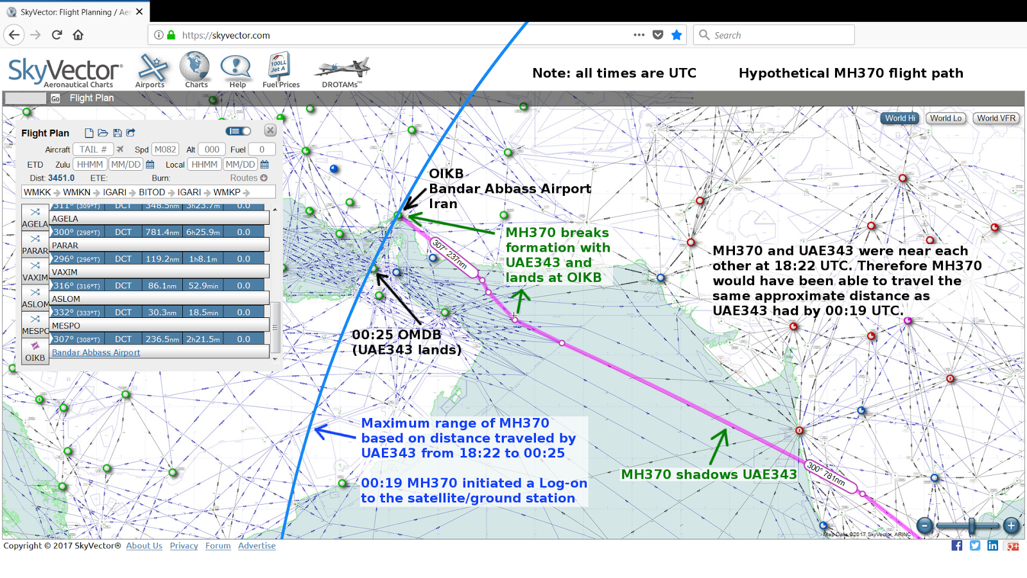Click the PARAR waypoint button
The image size is (1027, 578).
click(x=35, y=245)
